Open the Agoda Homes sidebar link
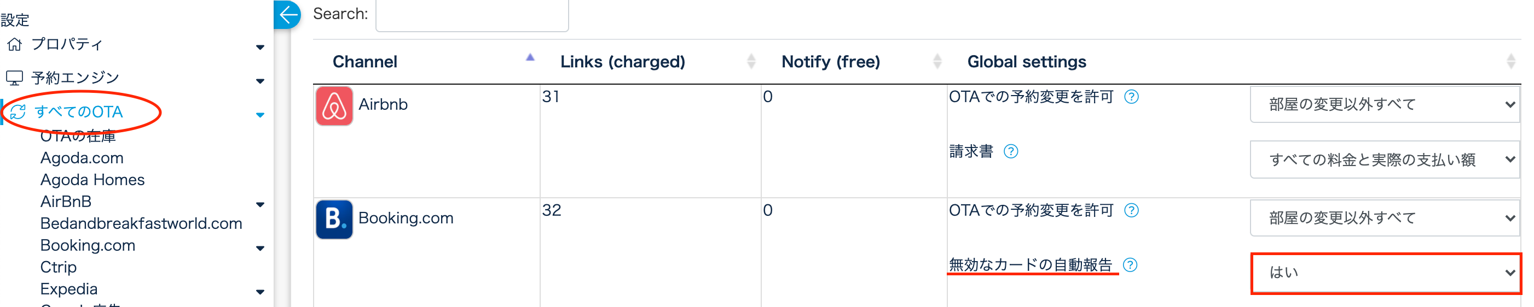The width and height of the screenshot is (1534, 307). 92,180
